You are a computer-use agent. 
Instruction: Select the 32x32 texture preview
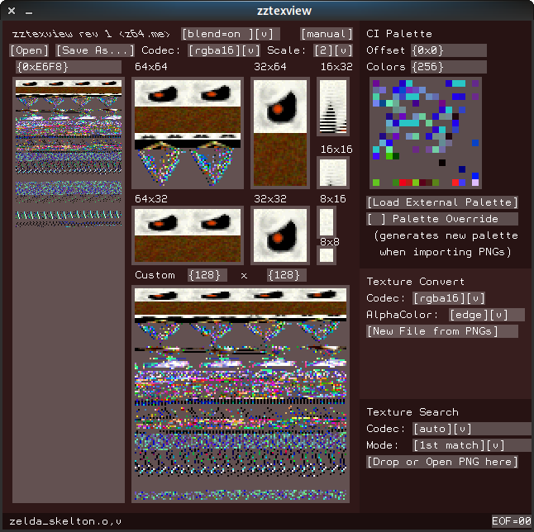coord(280,235)
